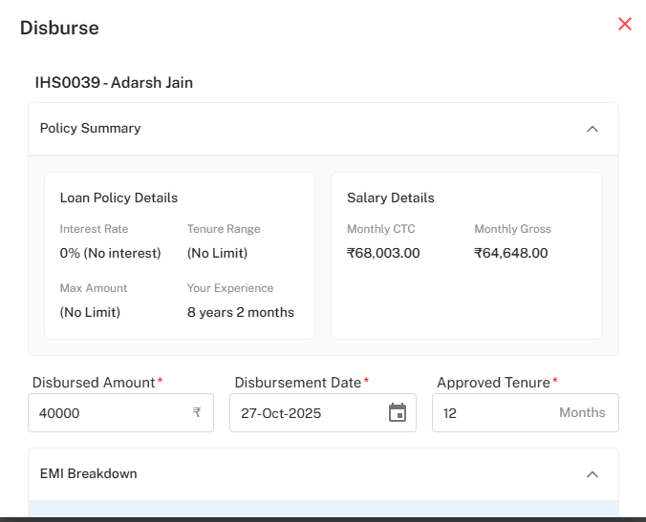
Task: Click the Max Amount (No Limit) value
Action: tap(90, 312)
